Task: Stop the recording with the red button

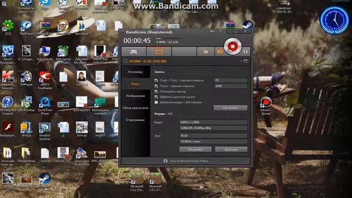Action: click(x=233, y=46)
